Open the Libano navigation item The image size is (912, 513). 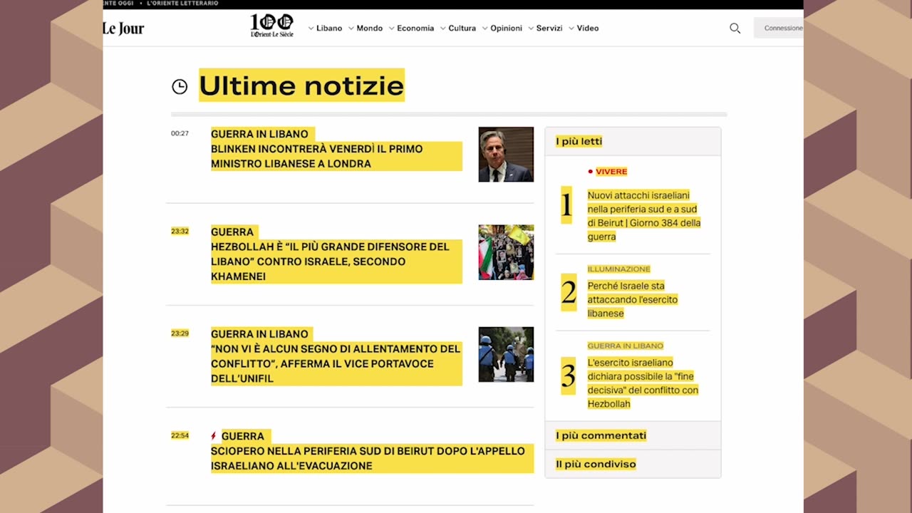pyautogui.click(x=329, y=28)
